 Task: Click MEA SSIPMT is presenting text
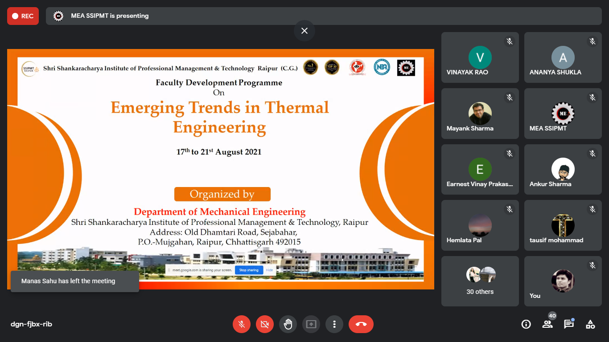(110, 16)
